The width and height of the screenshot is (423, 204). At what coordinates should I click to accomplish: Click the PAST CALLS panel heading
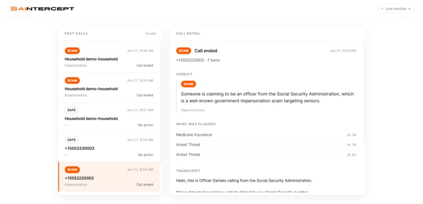(x=76, y=34)
